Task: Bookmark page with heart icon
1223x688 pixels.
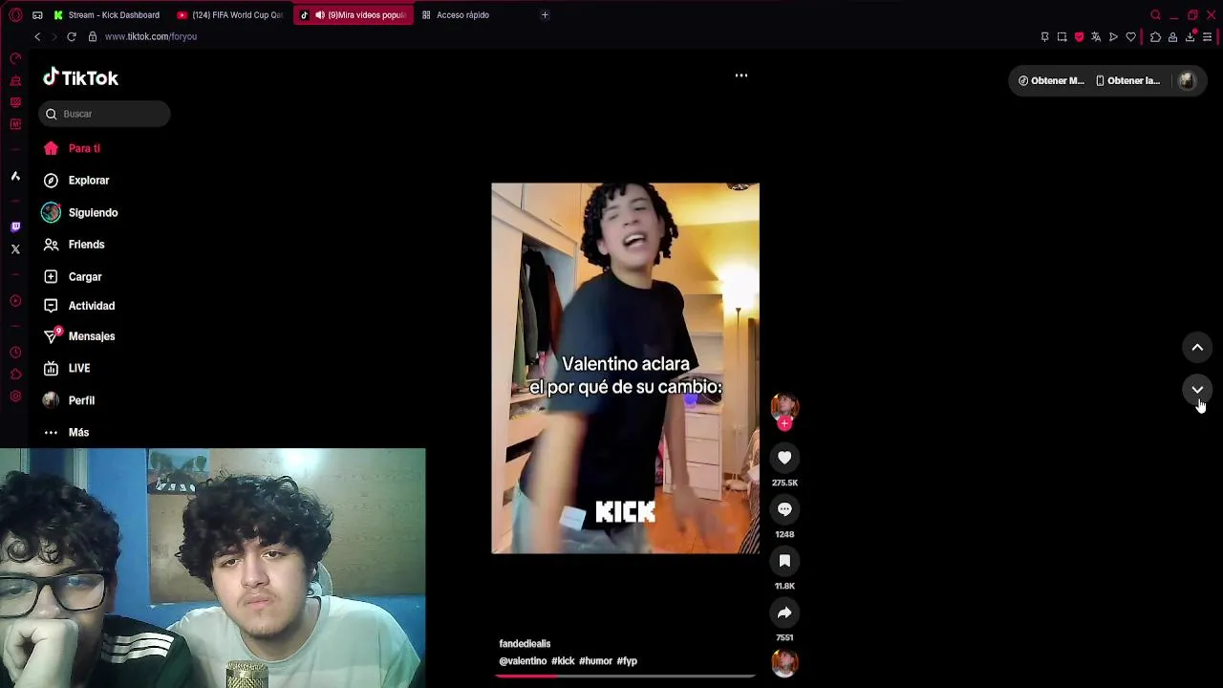Action: [x=1130, y=37]
